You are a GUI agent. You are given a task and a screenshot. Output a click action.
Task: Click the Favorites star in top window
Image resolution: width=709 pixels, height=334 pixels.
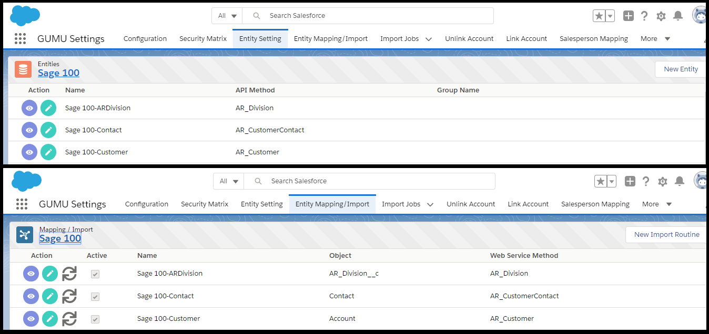click(599, 16)
